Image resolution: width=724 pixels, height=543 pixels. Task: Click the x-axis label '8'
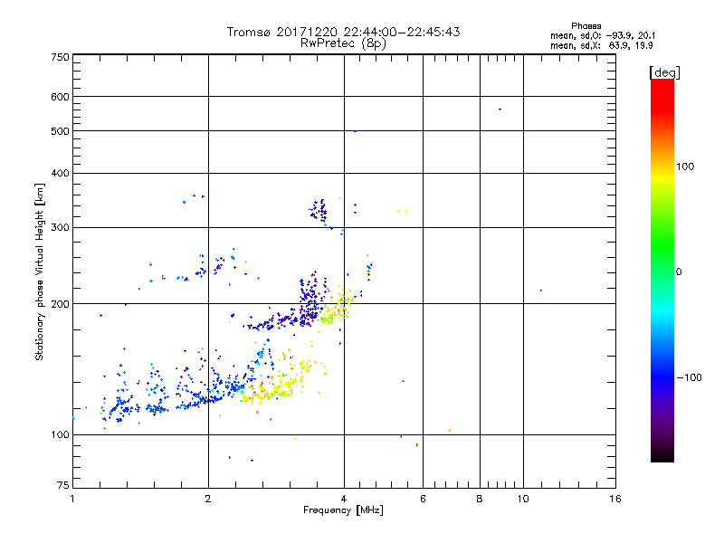pyautogui.click(x=480, y=499)
